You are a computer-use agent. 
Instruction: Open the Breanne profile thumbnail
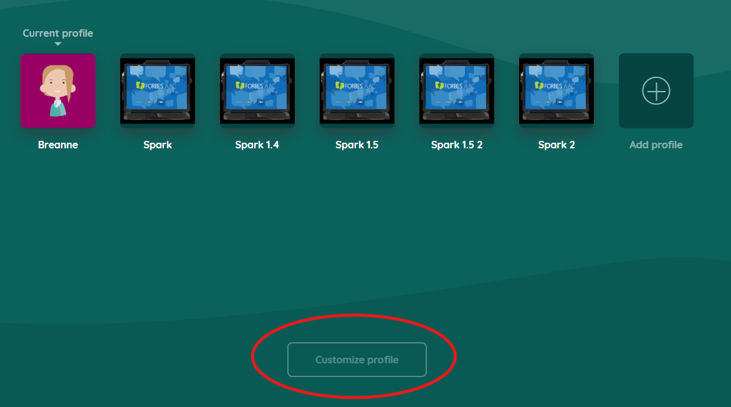point(58,90)
